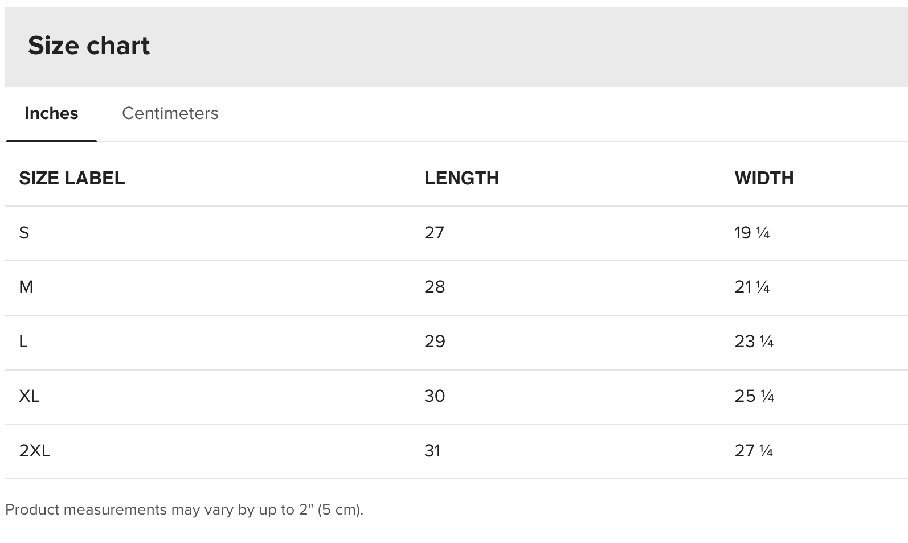Select the 2XL size row label
This screenshot has height=543, width=908.
pos(35,451)
